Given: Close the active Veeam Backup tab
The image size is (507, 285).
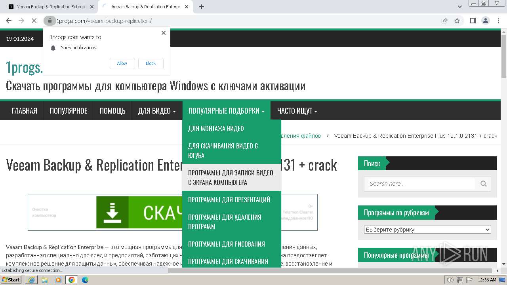Looking at the screenshot, I should [x=187, y=7].
